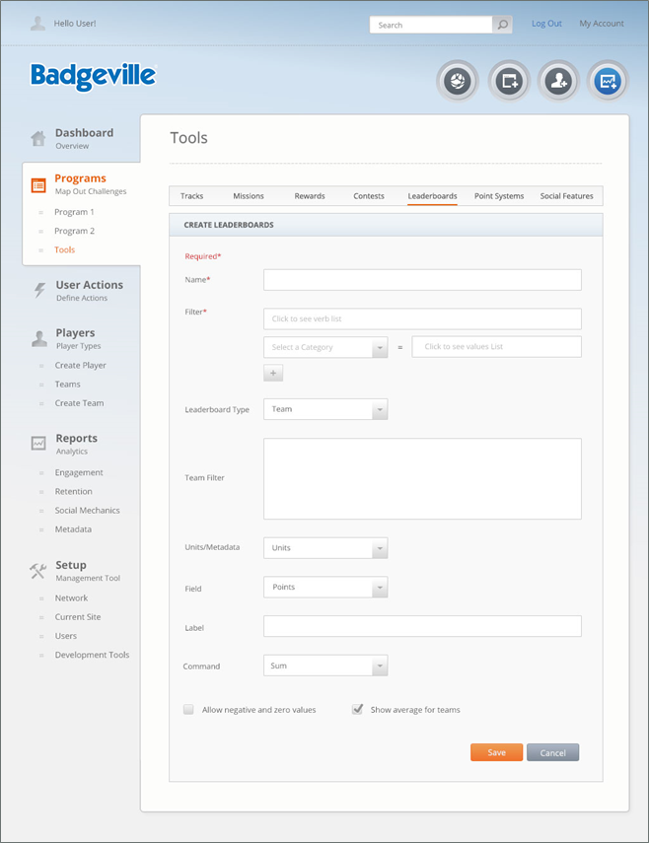This screenshot has height=843, width=649.
Task: Click the search magnifier icon
Action: pos(503,25)
